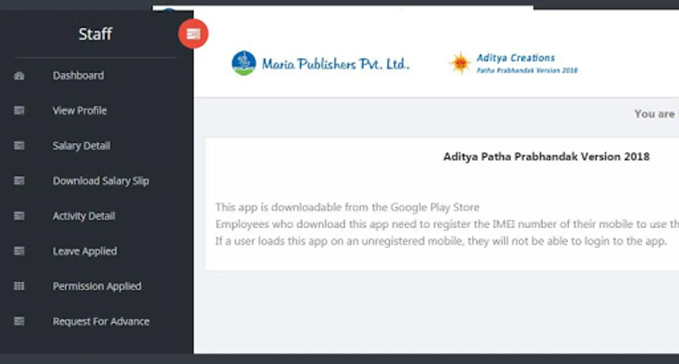The width and height of the screenshot is (679, 364).
Task: Click the small 'Patha Prabhandak Version 2018' subtitle
Action: click(527, 70)
